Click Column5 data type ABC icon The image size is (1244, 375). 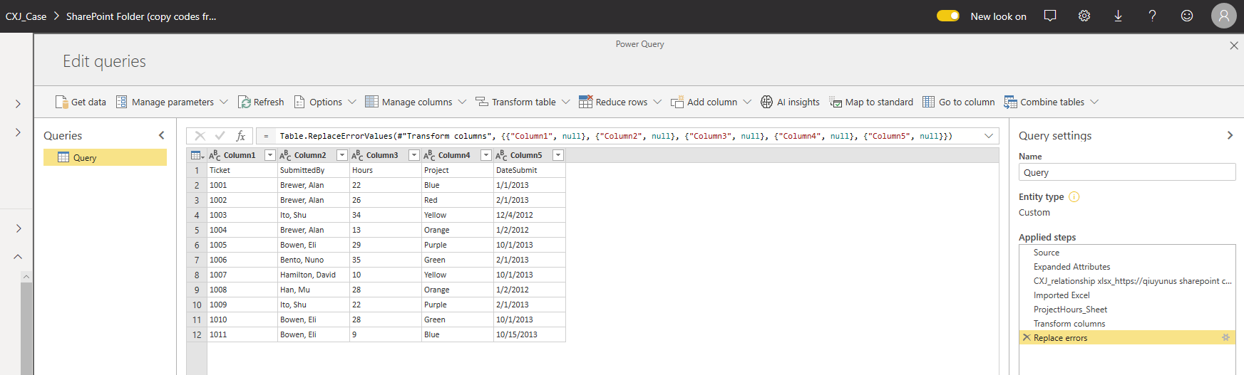pyautogui.click(x=501, y=155)
